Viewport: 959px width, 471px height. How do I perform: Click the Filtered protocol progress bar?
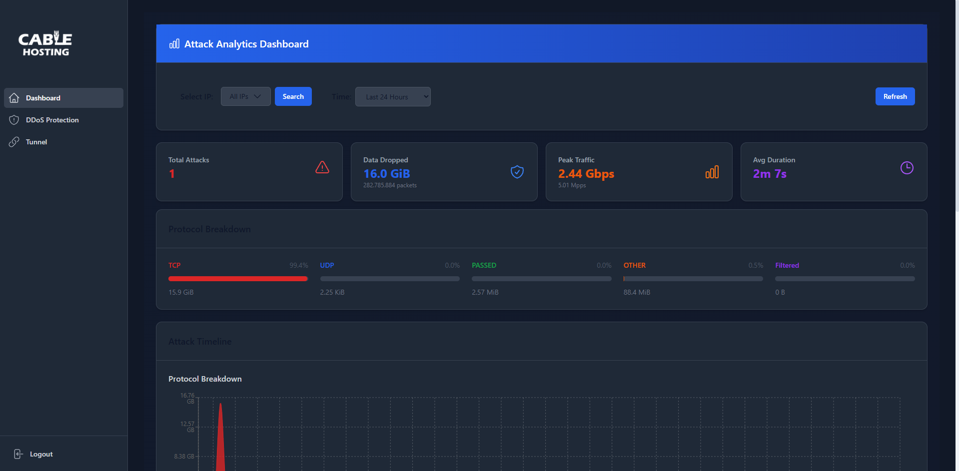tap(845, 279)
